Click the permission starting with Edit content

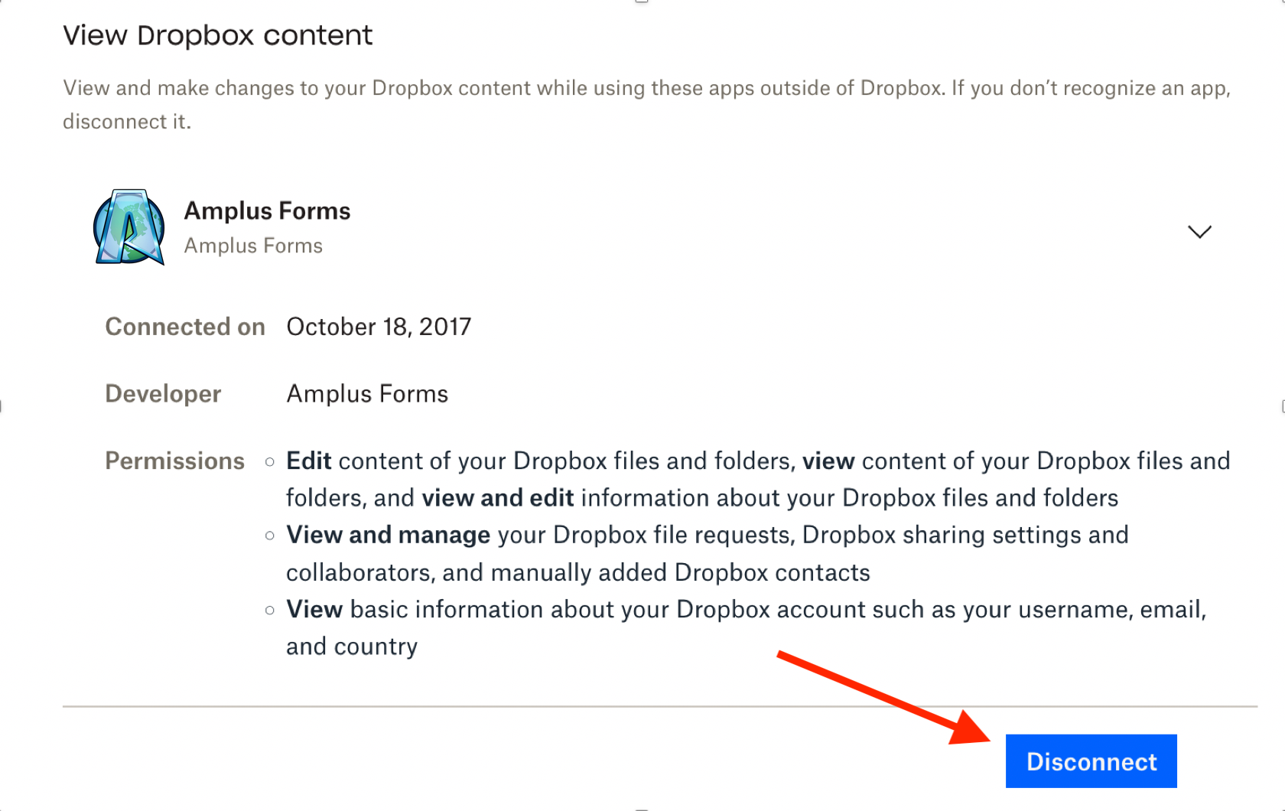[x=758, y=480]
